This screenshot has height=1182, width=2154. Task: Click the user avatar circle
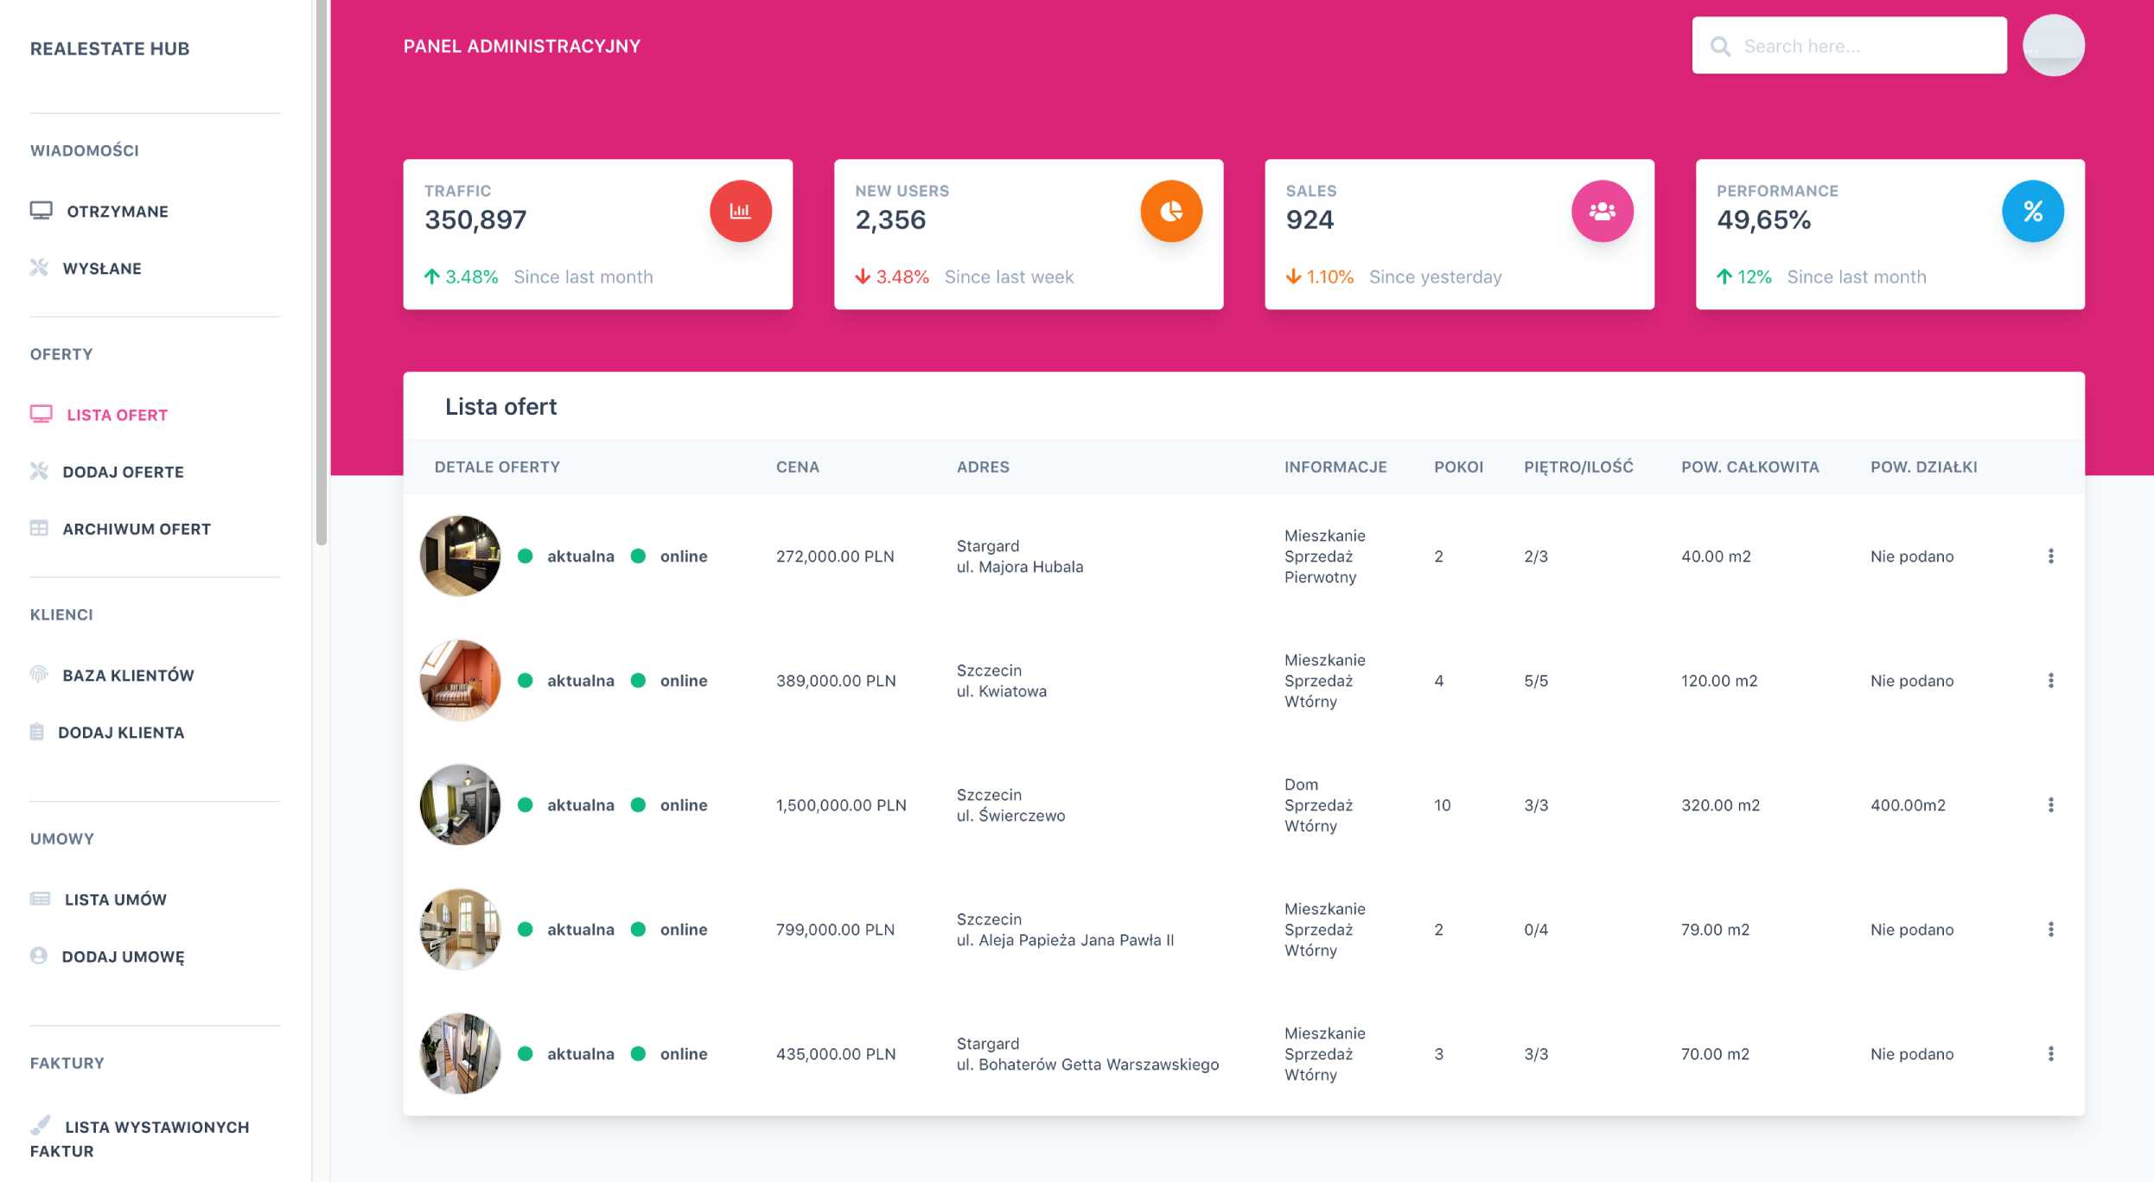pos(2055,45)
